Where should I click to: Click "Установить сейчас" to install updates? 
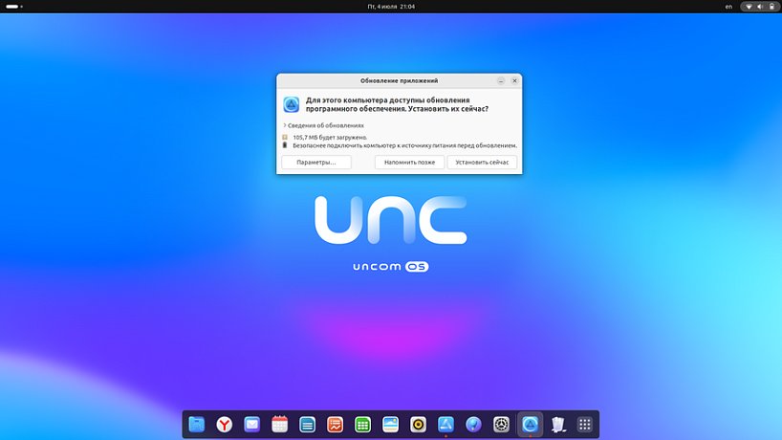coord(482,163)
